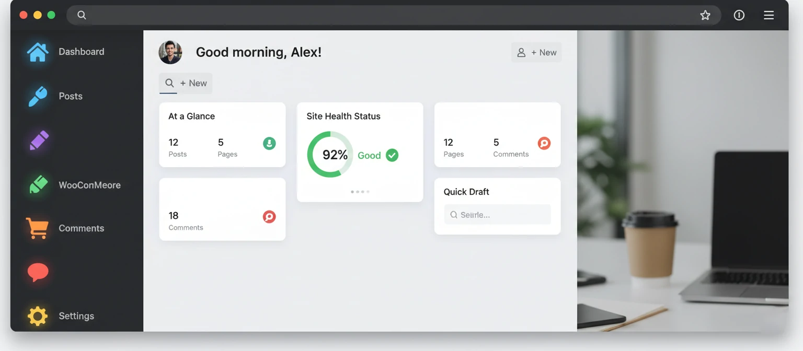Expand the search + New control below the greeting
The height and width of the screenshot is (351, 803).
[186, 83]
